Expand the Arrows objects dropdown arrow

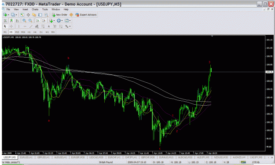click(x=70, y=26)
